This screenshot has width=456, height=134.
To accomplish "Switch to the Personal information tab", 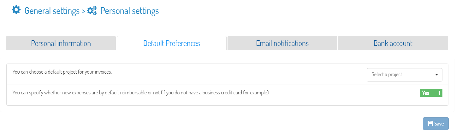I will [61, 43].
